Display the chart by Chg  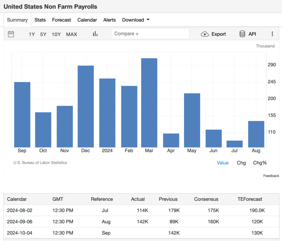[x=241, y=163]
